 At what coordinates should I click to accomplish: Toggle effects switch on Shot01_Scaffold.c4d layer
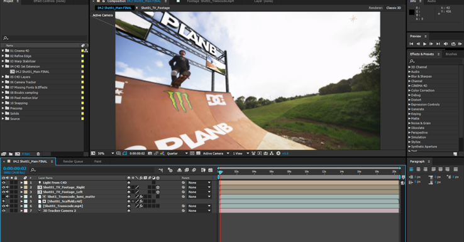(141, 202)
